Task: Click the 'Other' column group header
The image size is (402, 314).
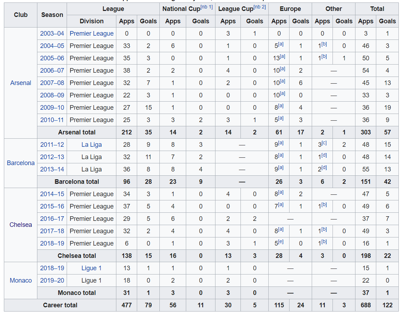Action: coord(334,9)
